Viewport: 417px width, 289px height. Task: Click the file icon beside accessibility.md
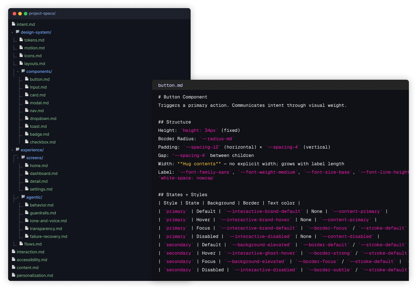coord(14,259)
